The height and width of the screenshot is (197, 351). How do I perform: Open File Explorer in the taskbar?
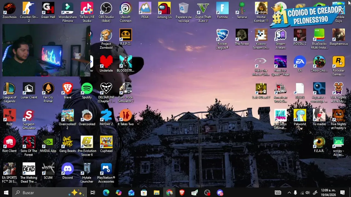point(157,193)
